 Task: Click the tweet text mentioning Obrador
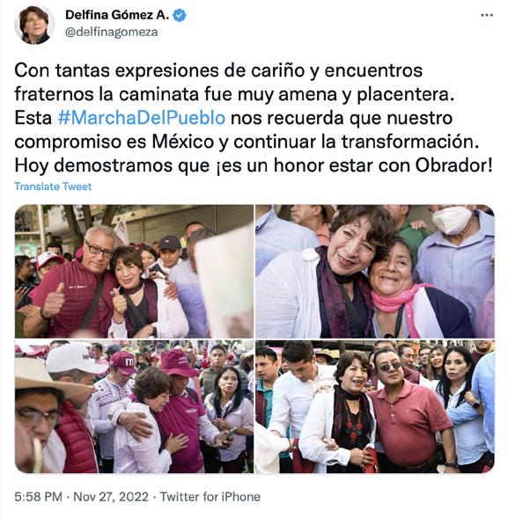pos(254,165)
